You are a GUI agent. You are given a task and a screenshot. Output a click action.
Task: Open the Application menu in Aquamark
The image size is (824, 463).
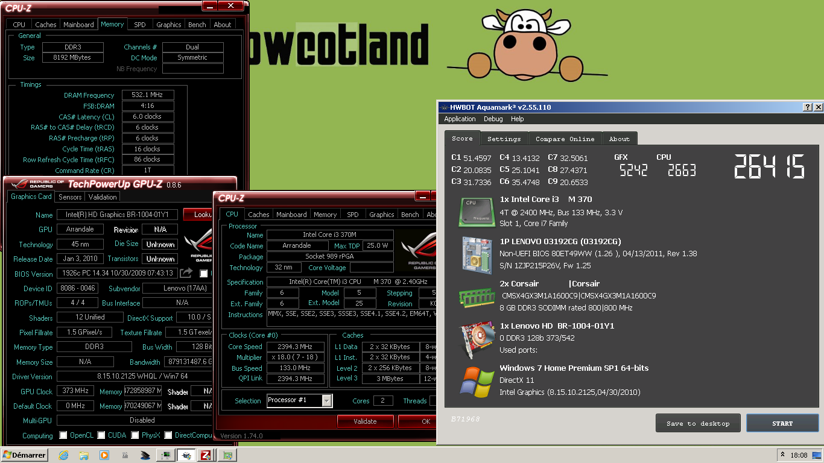[460, 119]
